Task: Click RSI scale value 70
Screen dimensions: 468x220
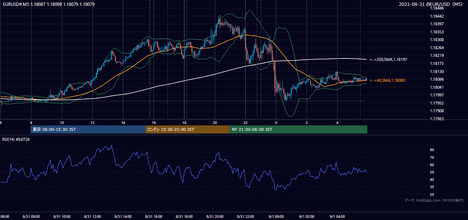Action: (x=432, y=157)
